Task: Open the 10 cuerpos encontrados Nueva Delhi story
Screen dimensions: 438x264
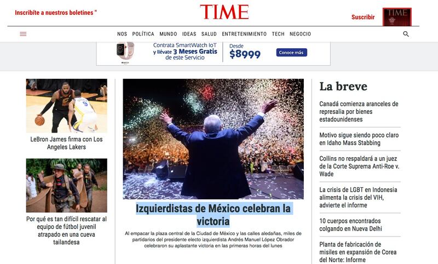Action: (x=350, y=225)
